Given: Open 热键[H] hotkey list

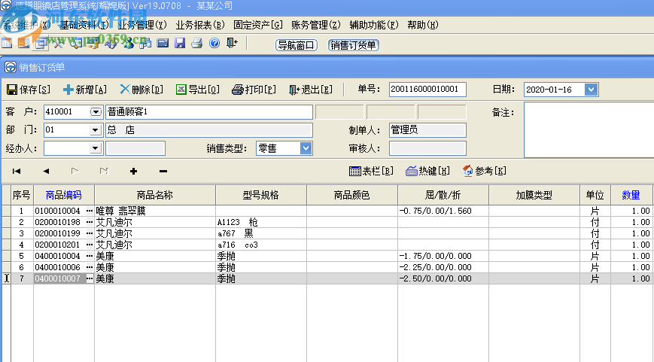Looking at the screenshot, I should [x=428, y=171].
